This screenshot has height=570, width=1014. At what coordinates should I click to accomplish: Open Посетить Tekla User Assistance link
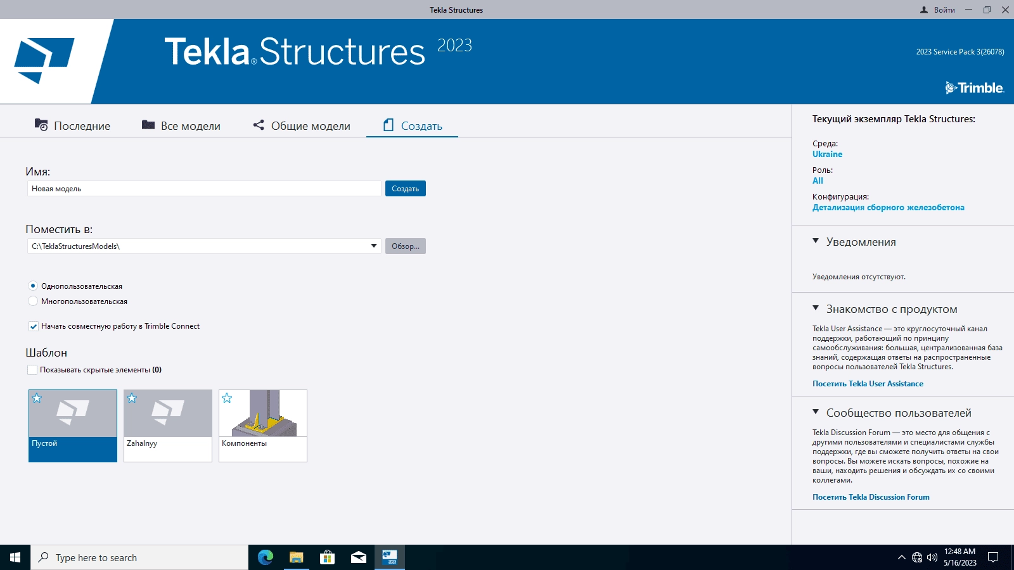tap(868, 384)
